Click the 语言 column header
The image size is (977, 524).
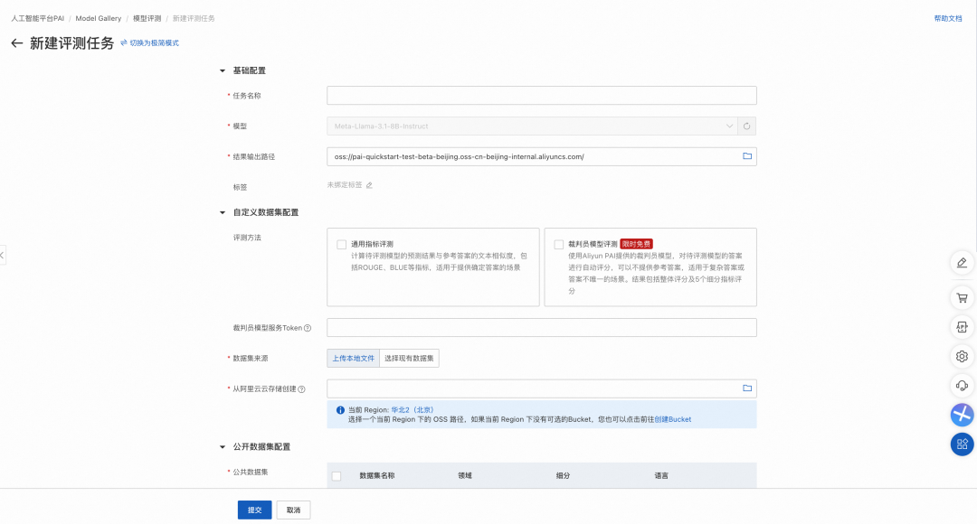(x=661, y=475)
